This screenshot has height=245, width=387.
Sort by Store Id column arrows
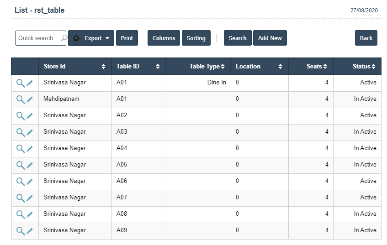(x=104, y=67)
